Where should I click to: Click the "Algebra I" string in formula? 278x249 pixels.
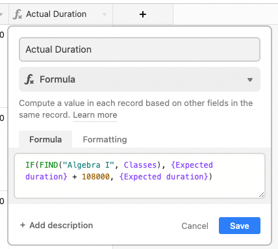coord(88,165)
